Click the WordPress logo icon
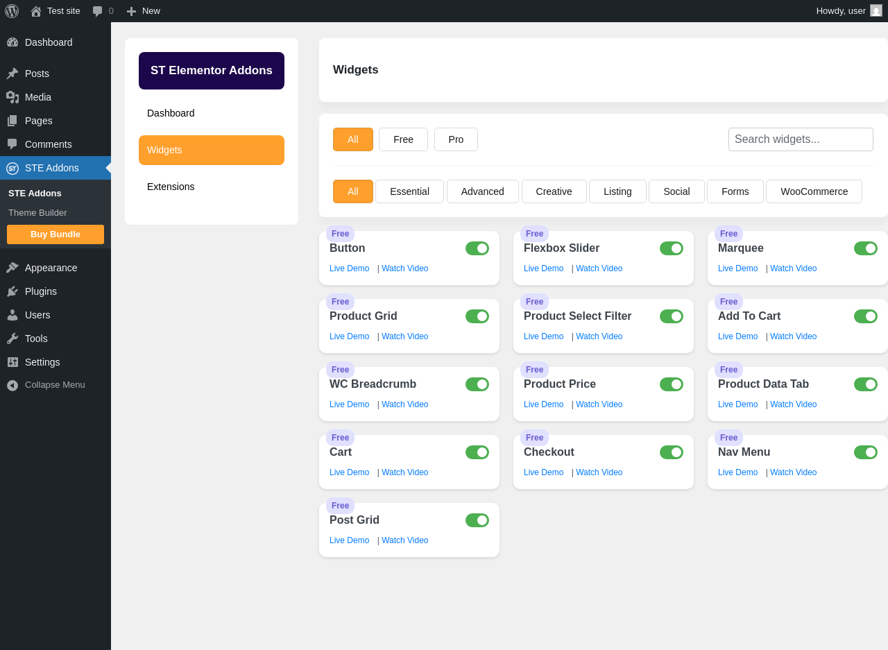This screenshot has width=888, height=650. [12, 11]
